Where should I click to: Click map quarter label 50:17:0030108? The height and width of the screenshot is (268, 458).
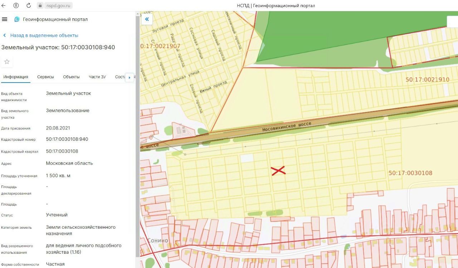point(410,173)
